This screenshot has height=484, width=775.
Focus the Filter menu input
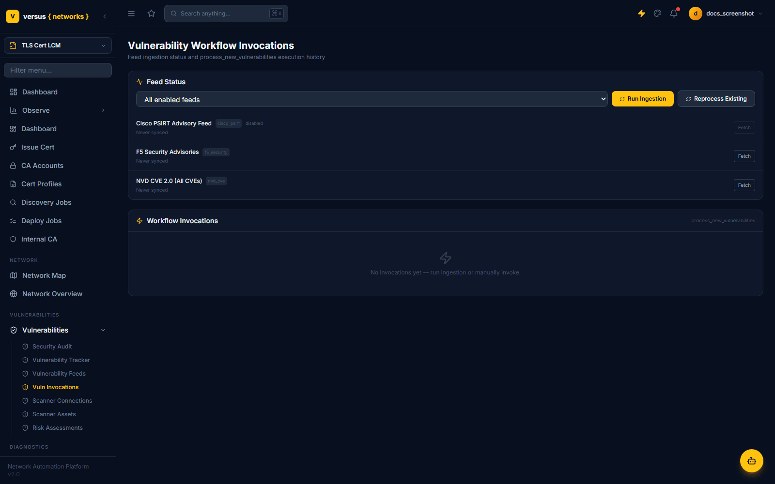click(58, 70)
